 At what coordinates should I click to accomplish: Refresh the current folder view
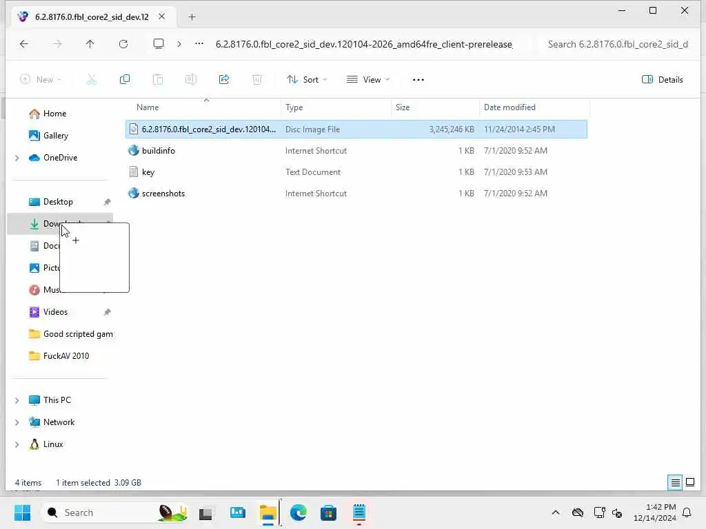coord(123,44)
